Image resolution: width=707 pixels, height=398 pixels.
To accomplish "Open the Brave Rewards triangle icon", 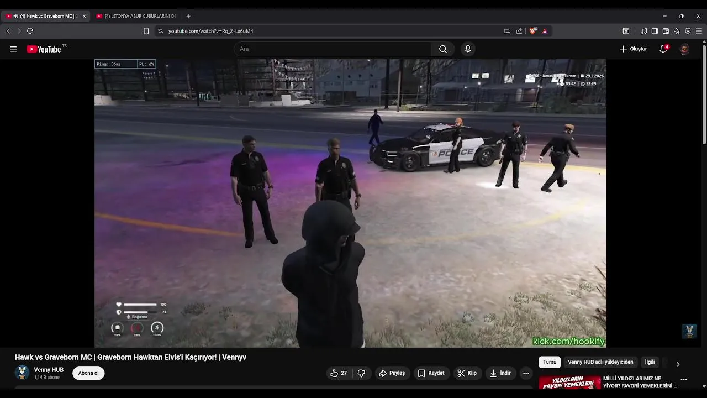I will pos(545,31).
